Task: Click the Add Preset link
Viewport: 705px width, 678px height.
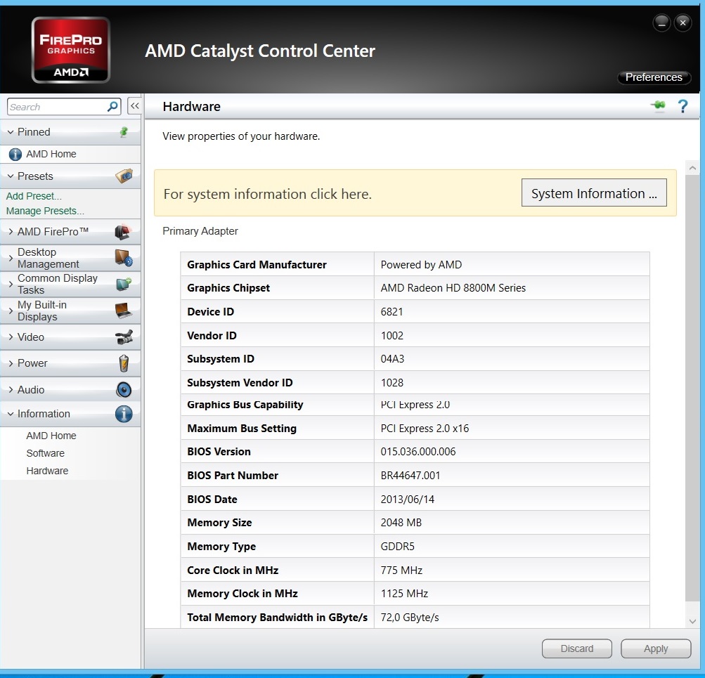Action: coord(34,196)
